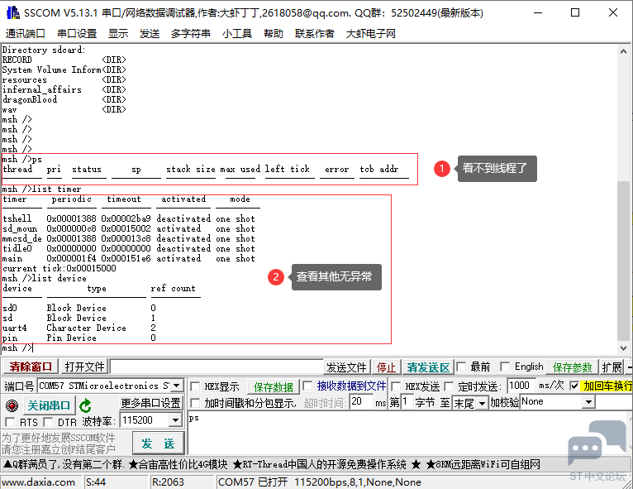The width and height of the screenshot is (633, 489).
Task: Toggle the English checkbox
Action: tap(505, 367)
